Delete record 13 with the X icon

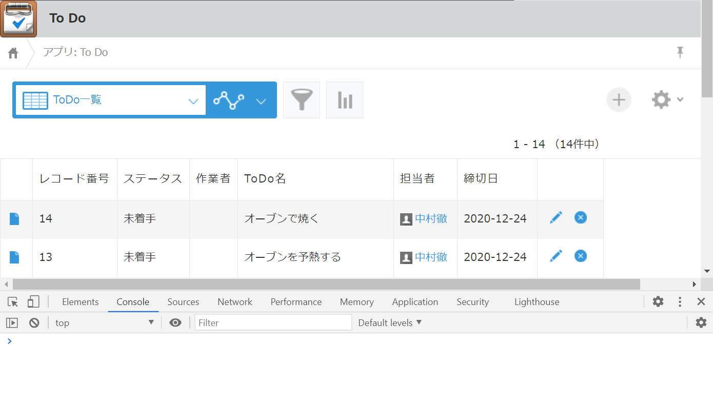click(x=581, y=256)
